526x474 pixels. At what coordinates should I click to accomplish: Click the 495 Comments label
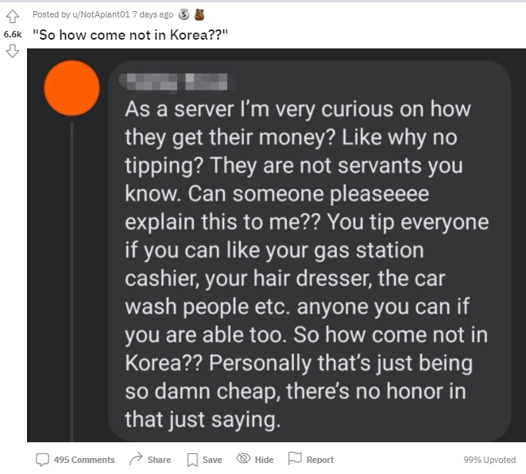coord(84,460)
